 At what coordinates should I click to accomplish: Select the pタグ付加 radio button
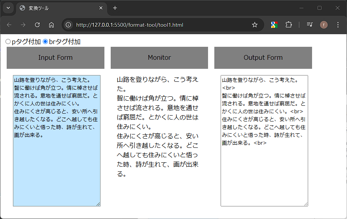click(x=8, y=41)
